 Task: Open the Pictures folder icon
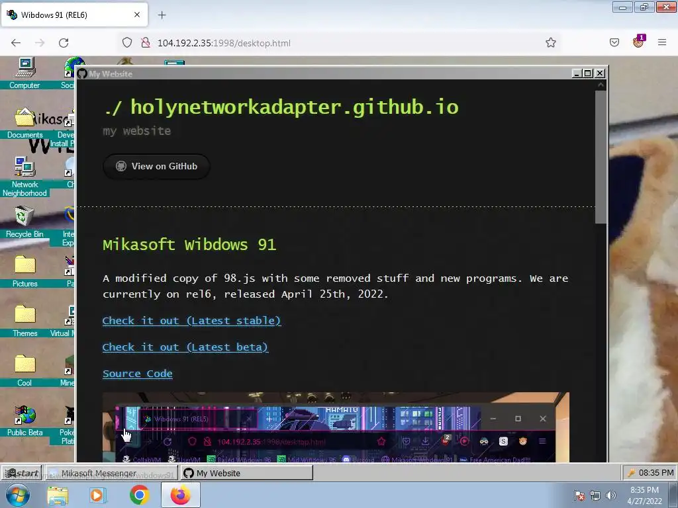pyautogui.click(x=24, y=271)
